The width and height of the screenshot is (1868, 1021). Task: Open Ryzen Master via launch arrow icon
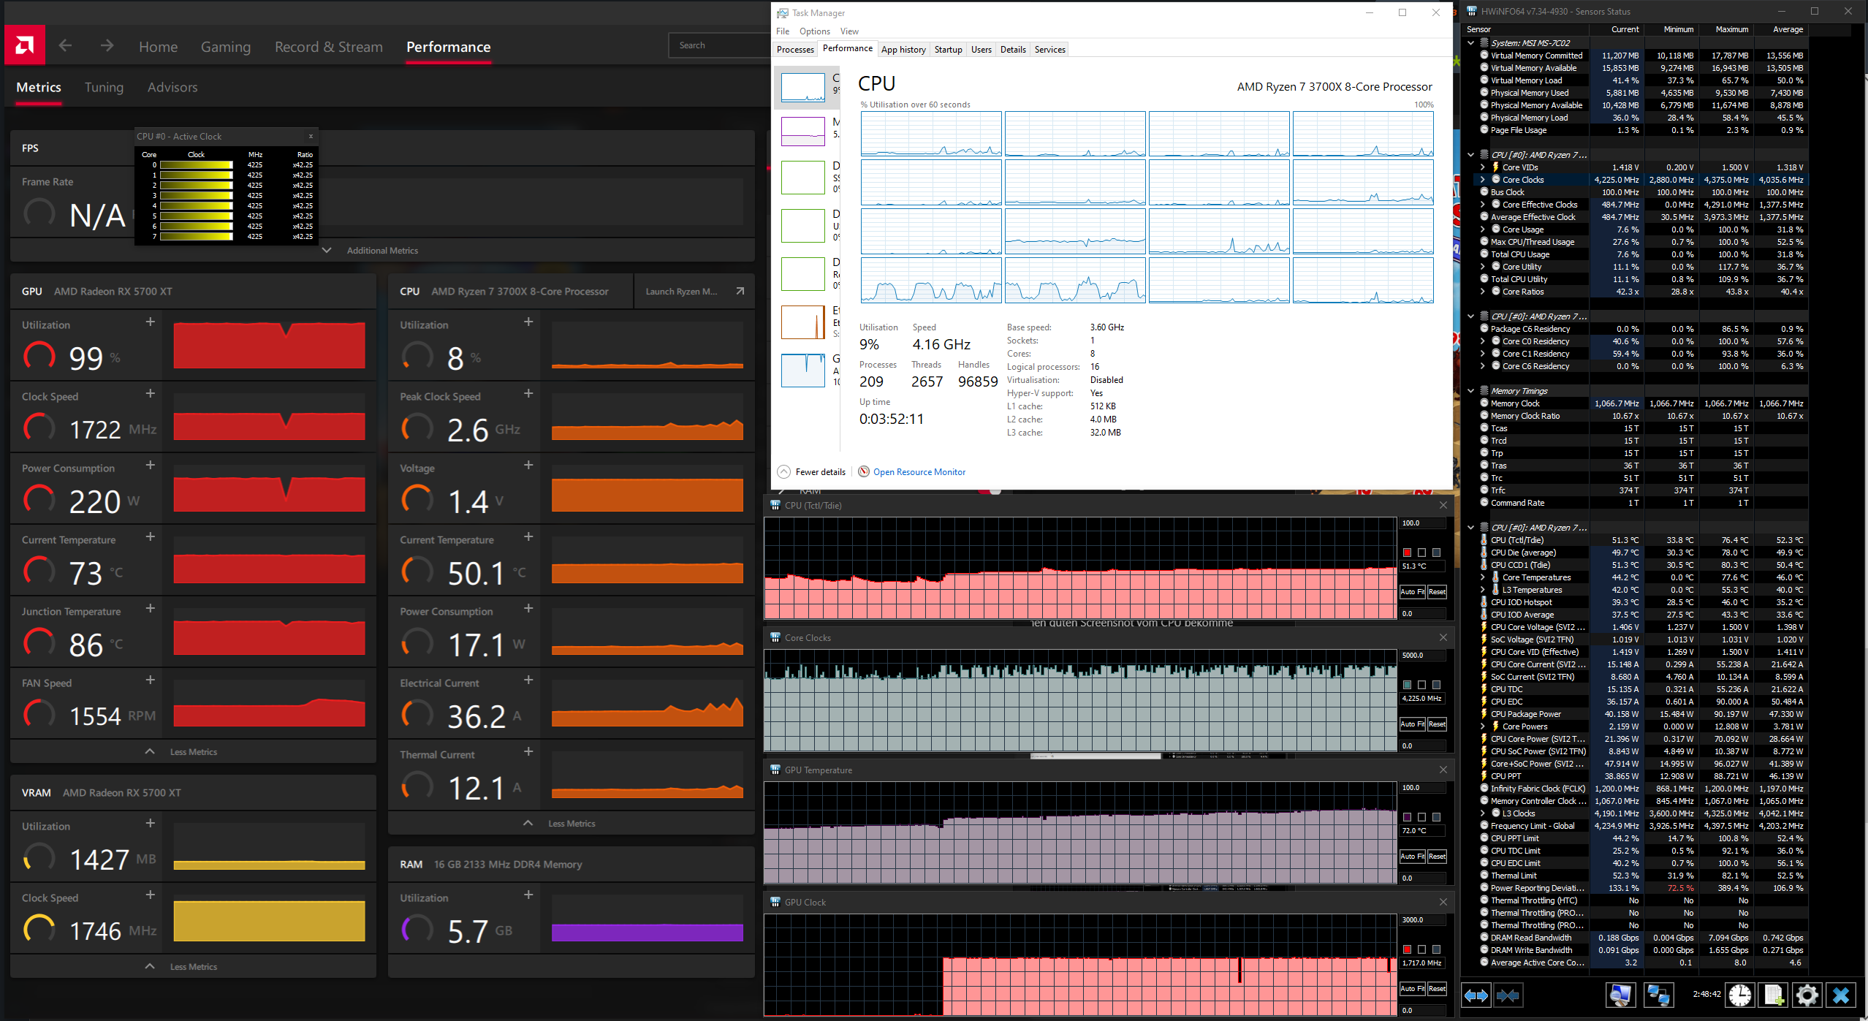point(740,292)
